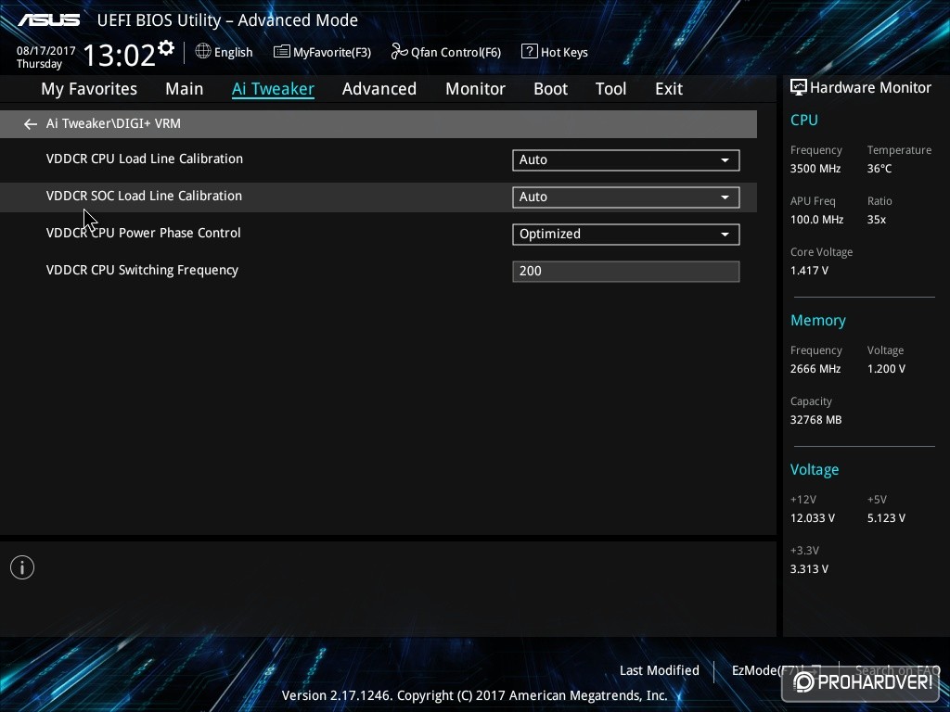Image resolution: width=950 pixels, height=712 pixels.
Task: Click the +3.3V value 3.313 V
Action: (x=809, y=569)
